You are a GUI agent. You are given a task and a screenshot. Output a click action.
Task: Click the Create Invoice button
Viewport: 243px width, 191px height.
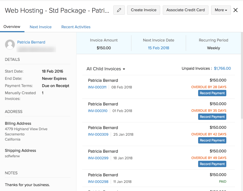click(x=143, y=10)
